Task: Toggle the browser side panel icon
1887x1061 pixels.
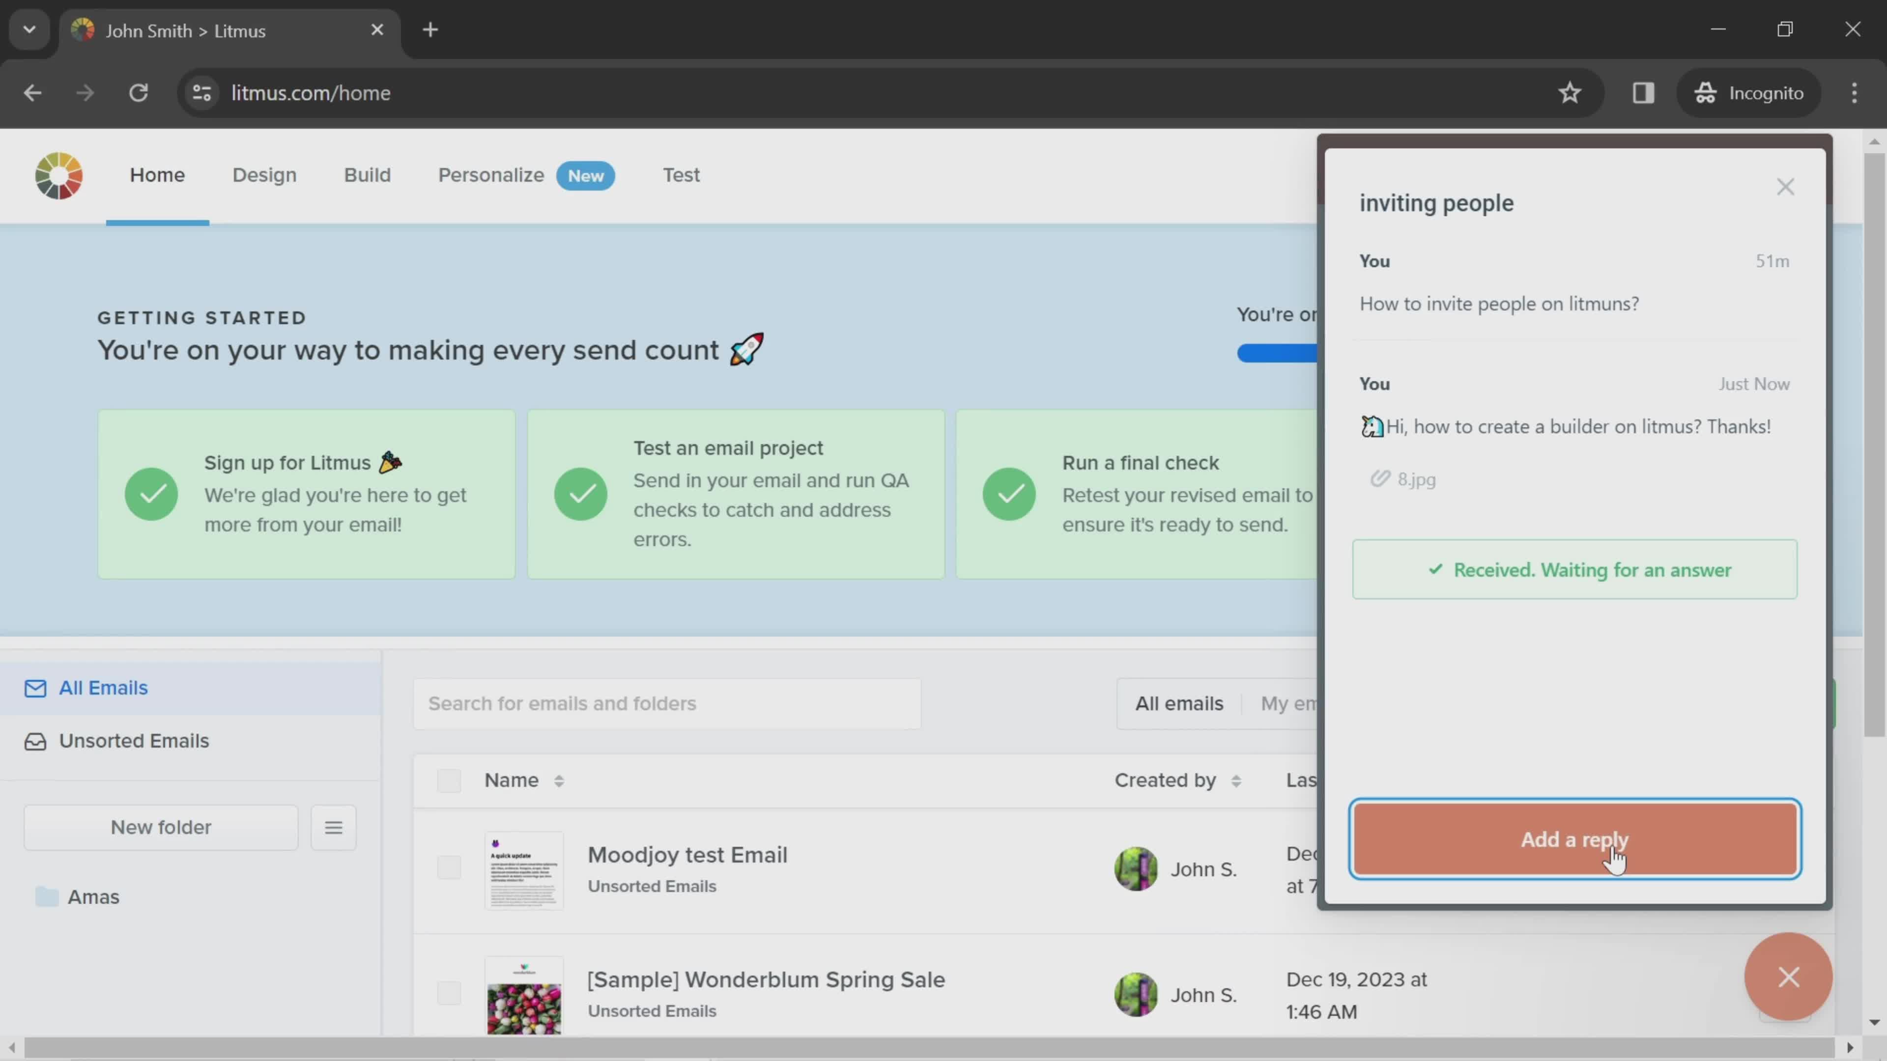Action: point(1643,93)
